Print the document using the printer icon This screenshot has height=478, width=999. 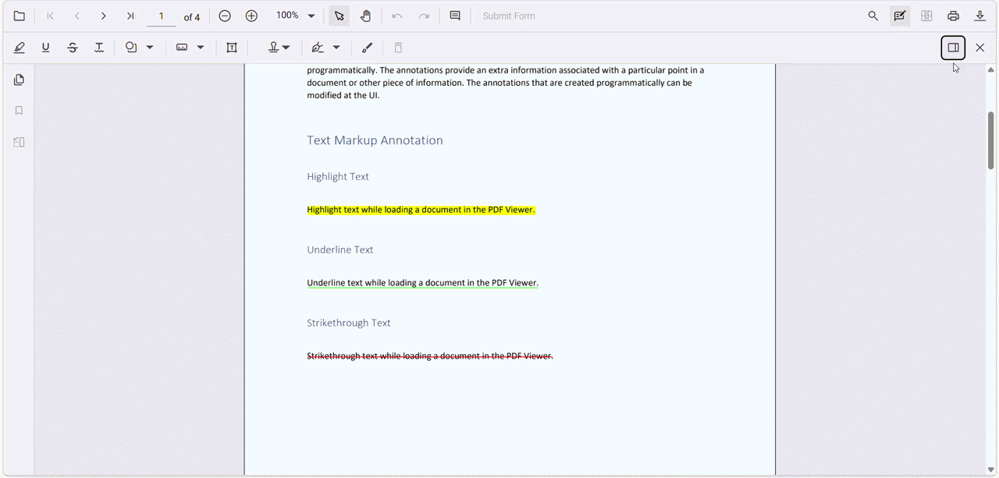pyautogui.click(x=953, y=16)
